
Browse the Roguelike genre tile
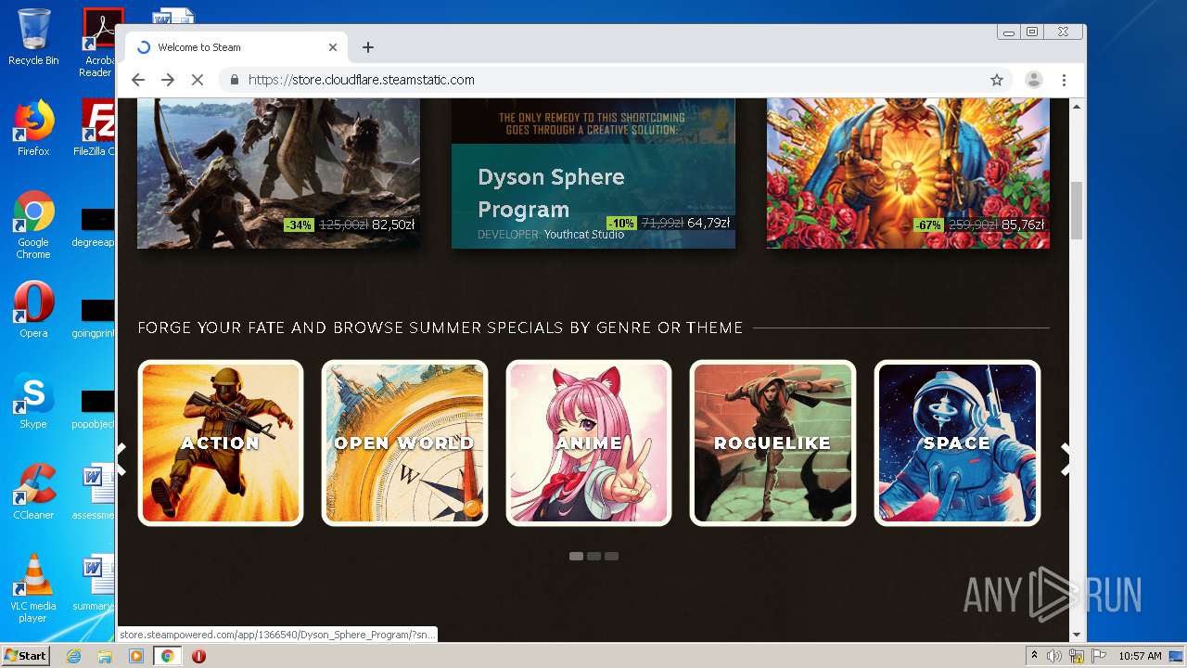click(772, 443)
